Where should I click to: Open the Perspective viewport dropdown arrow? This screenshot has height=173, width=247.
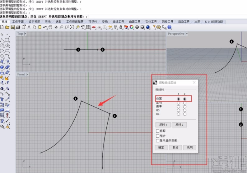click(187, 34)
